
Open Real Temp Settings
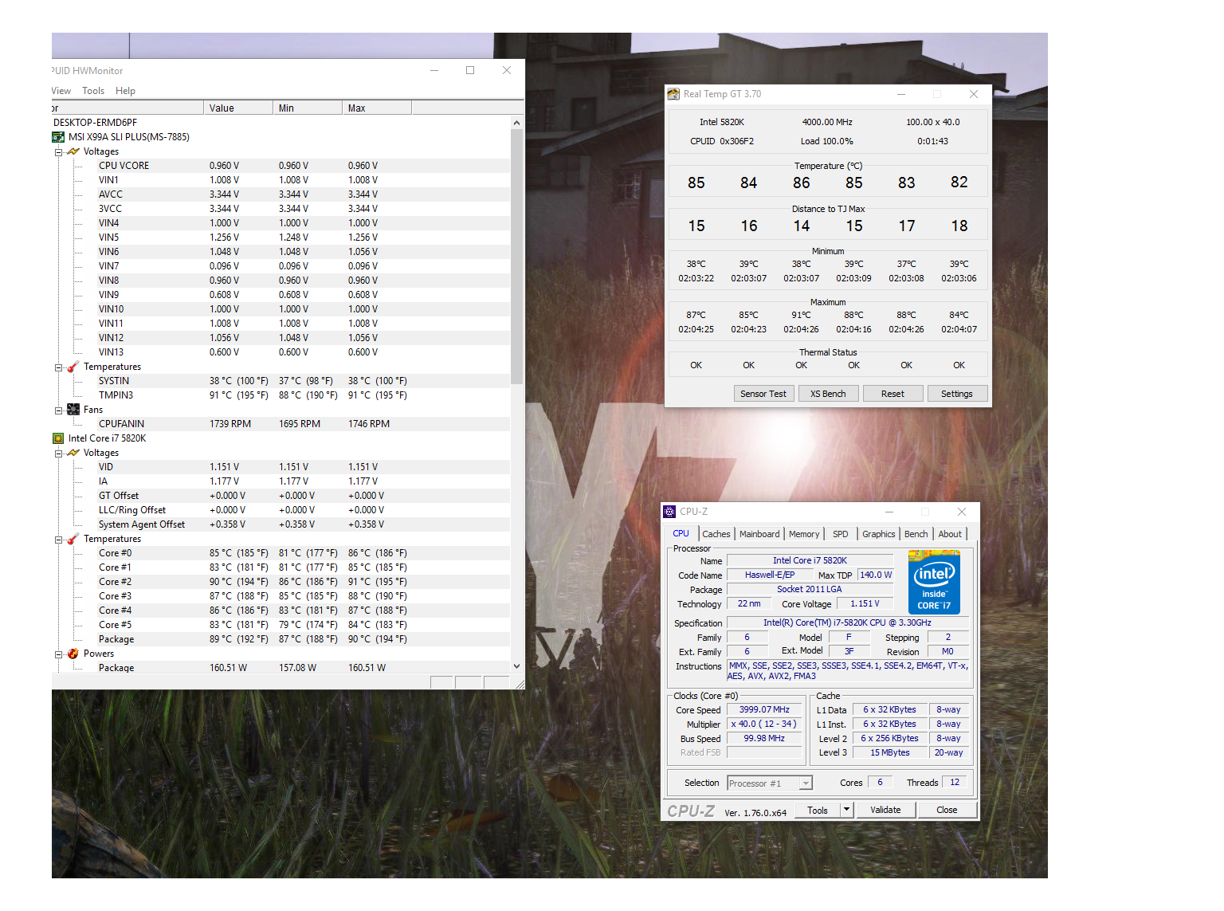[x=957, y=394]
